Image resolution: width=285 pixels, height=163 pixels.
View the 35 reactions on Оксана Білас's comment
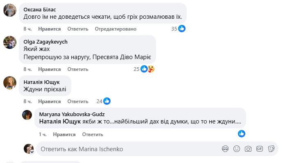pyautogui.click(x=178, y=29)
